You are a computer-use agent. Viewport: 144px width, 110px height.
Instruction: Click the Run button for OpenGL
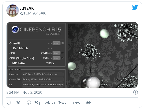pyautogui.click(x=56, y=43)
